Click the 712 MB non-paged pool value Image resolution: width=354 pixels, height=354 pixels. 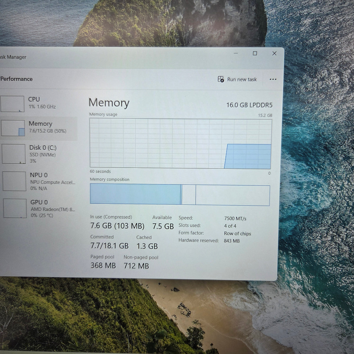(x=136, y=266)
